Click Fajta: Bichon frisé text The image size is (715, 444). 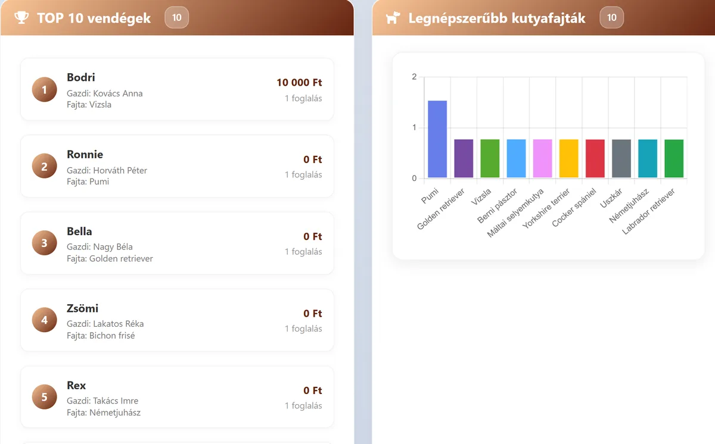click(101, 336)
